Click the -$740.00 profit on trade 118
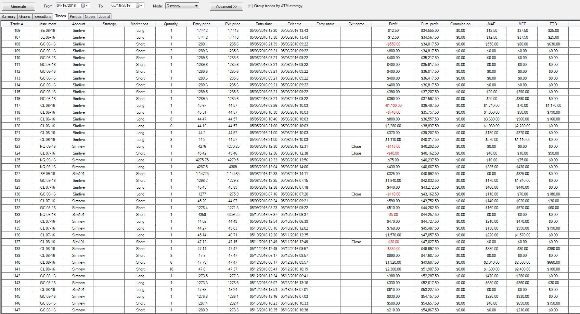The height and width of the screenshot is (314, 580). pyautogui.click(x=393, y=112)
